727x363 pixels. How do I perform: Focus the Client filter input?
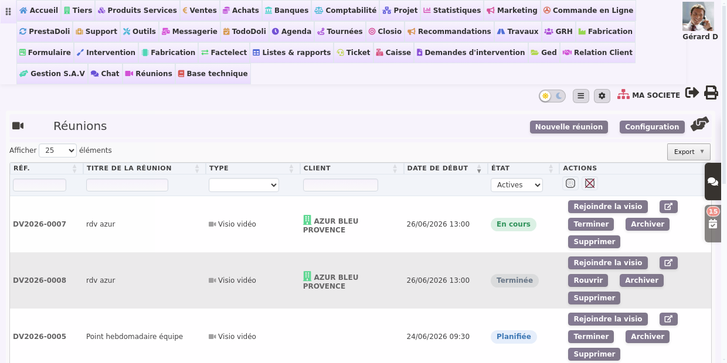point(341,185)
